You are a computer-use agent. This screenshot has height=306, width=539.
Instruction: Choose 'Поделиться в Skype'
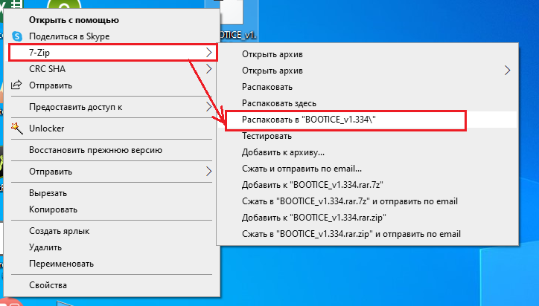coord(69,36)
